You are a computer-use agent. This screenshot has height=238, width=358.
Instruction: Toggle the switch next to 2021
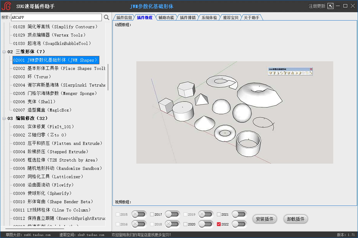(239, 214)
